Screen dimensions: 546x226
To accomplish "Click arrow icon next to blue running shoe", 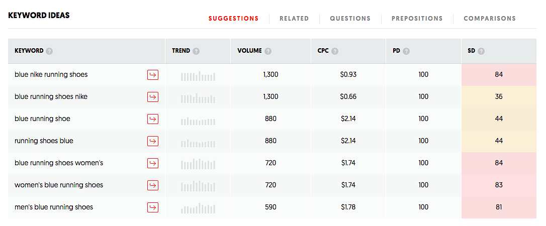I will (153, 119).
